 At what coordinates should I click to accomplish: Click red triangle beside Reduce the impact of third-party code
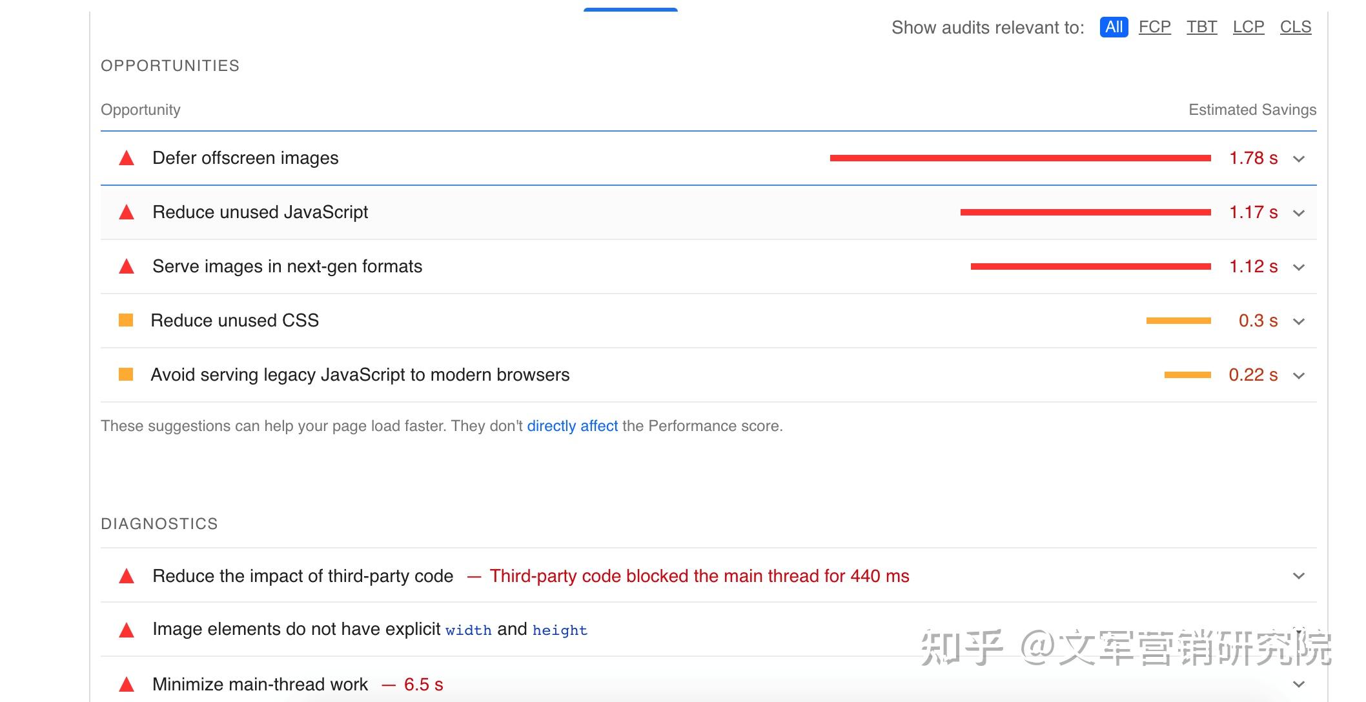point(127,576)
